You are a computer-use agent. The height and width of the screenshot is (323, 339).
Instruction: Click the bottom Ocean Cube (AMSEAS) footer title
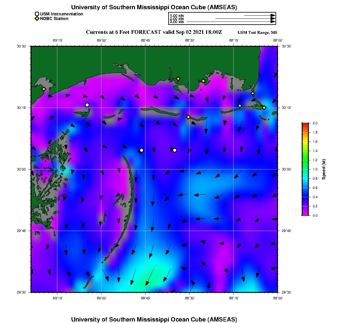(154, 319)
